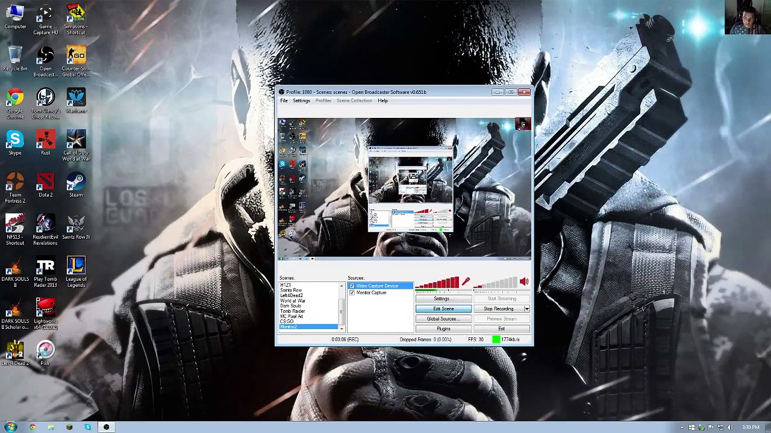Select Open Broadcaster desktop shortcut
The height and width of the screenshot is (433, 771).
(x=45, y=61)
